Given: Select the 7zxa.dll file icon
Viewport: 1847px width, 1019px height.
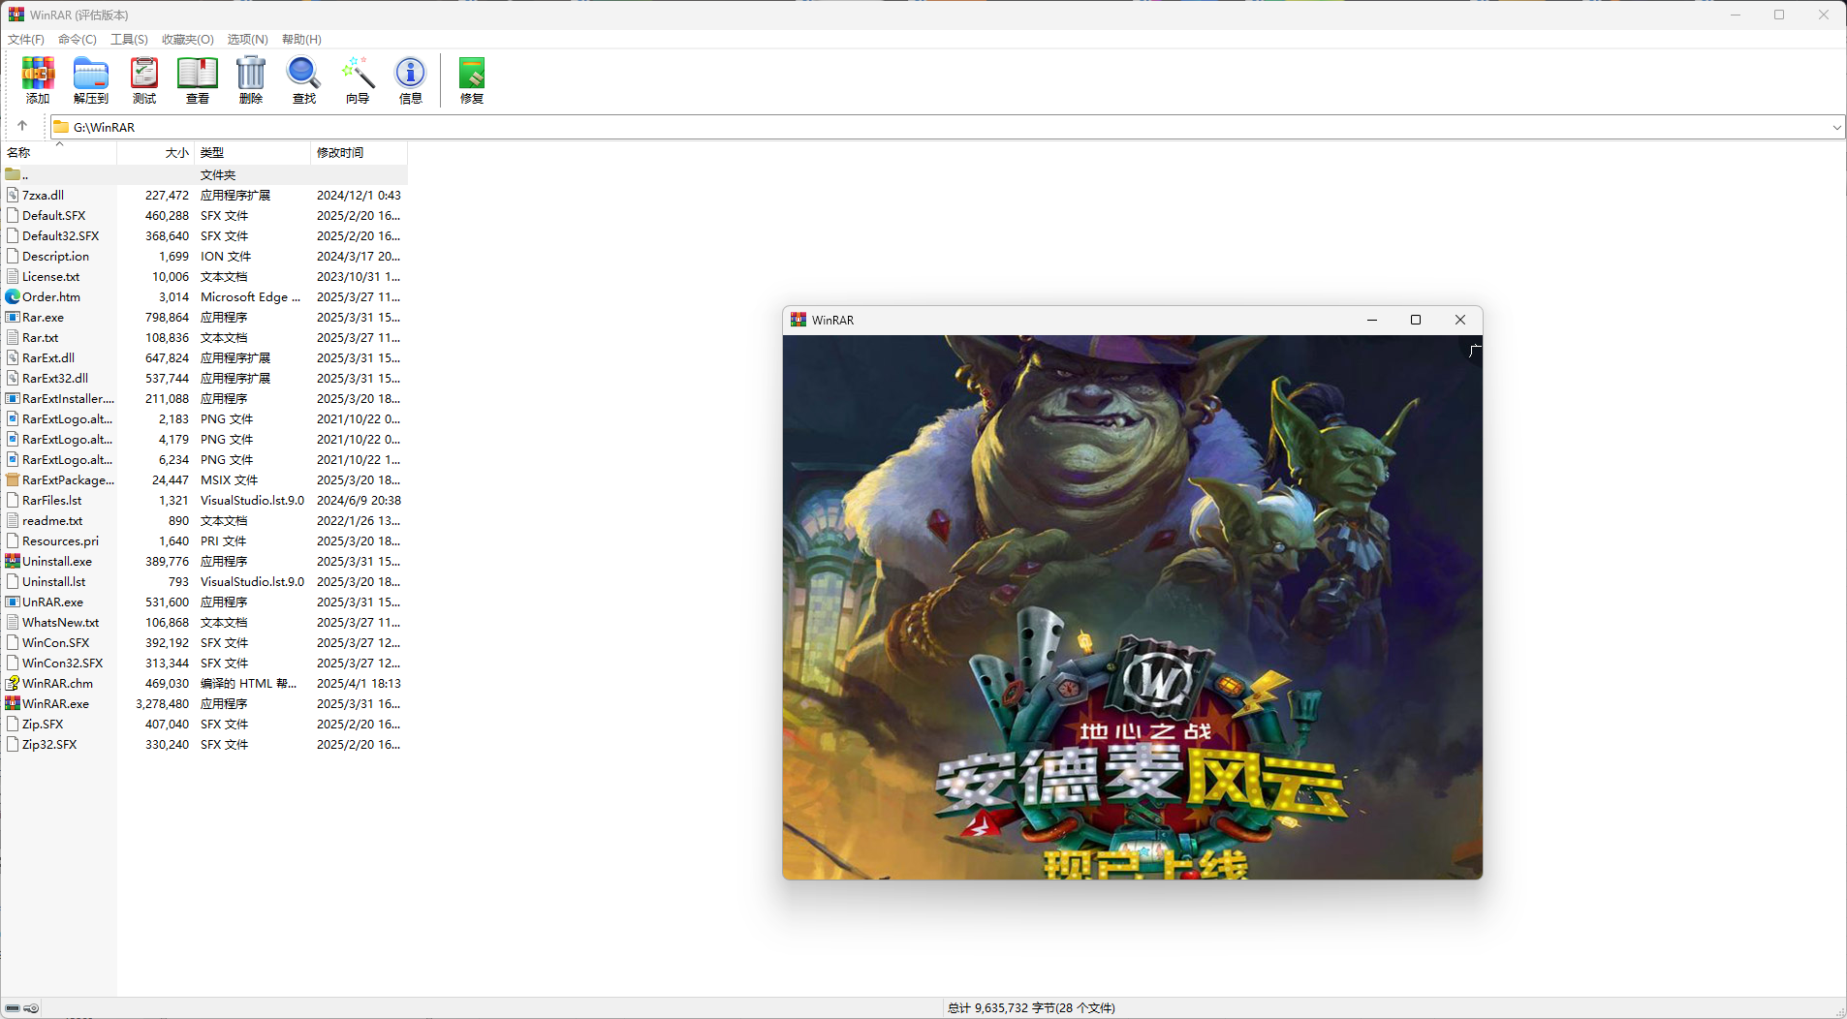Looking at the screenshot, I should tap(13, 195).
